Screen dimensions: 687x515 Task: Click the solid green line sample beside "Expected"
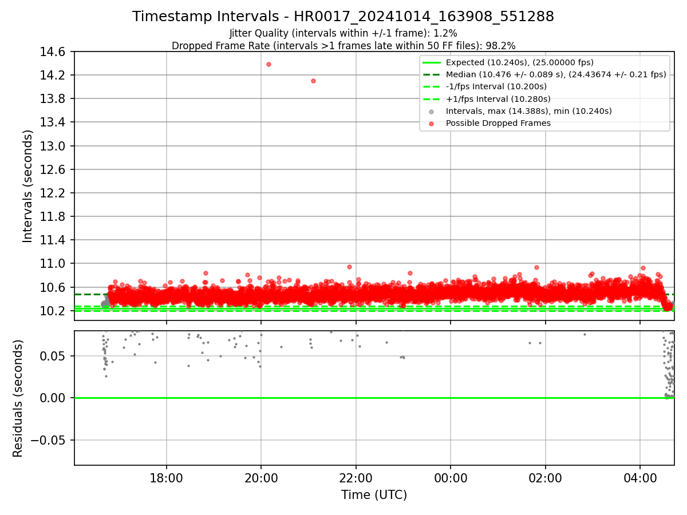431,62
